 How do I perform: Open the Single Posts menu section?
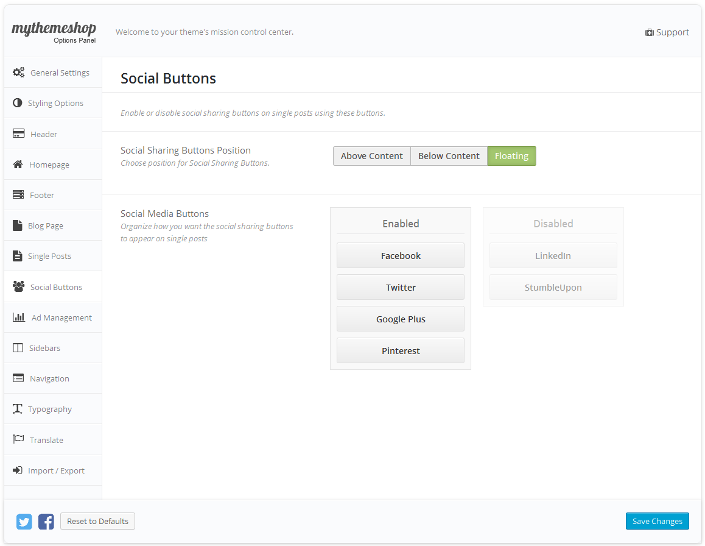pos(49,256)
